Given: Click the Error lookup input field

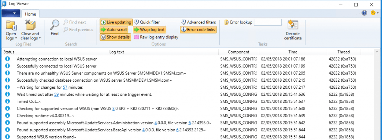Looking at the screenshot, I should [268, 22].
